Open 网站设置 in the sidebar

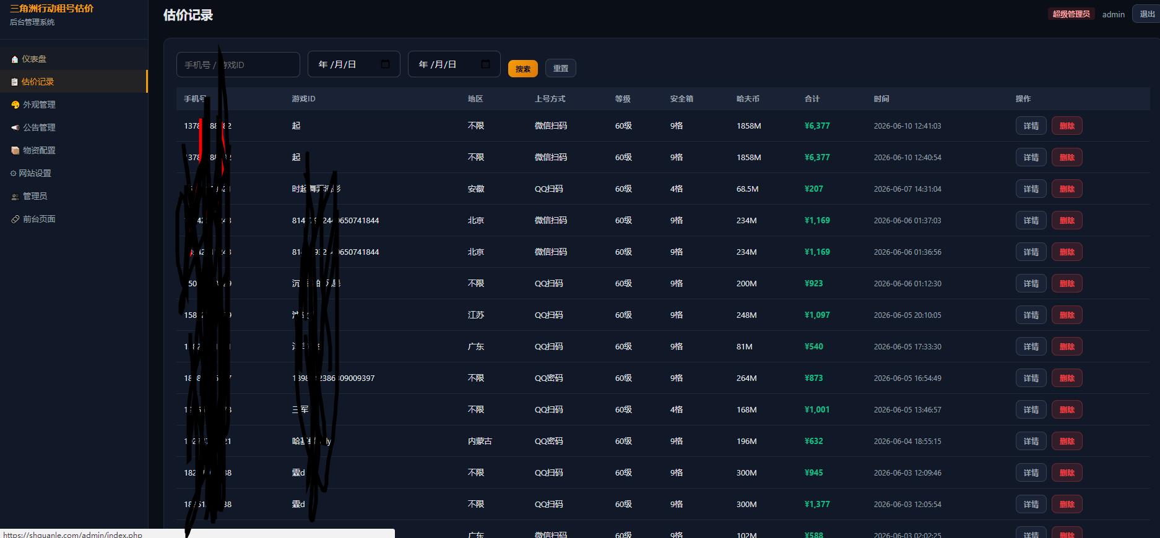pyautogui.click(x=74, y=173)
